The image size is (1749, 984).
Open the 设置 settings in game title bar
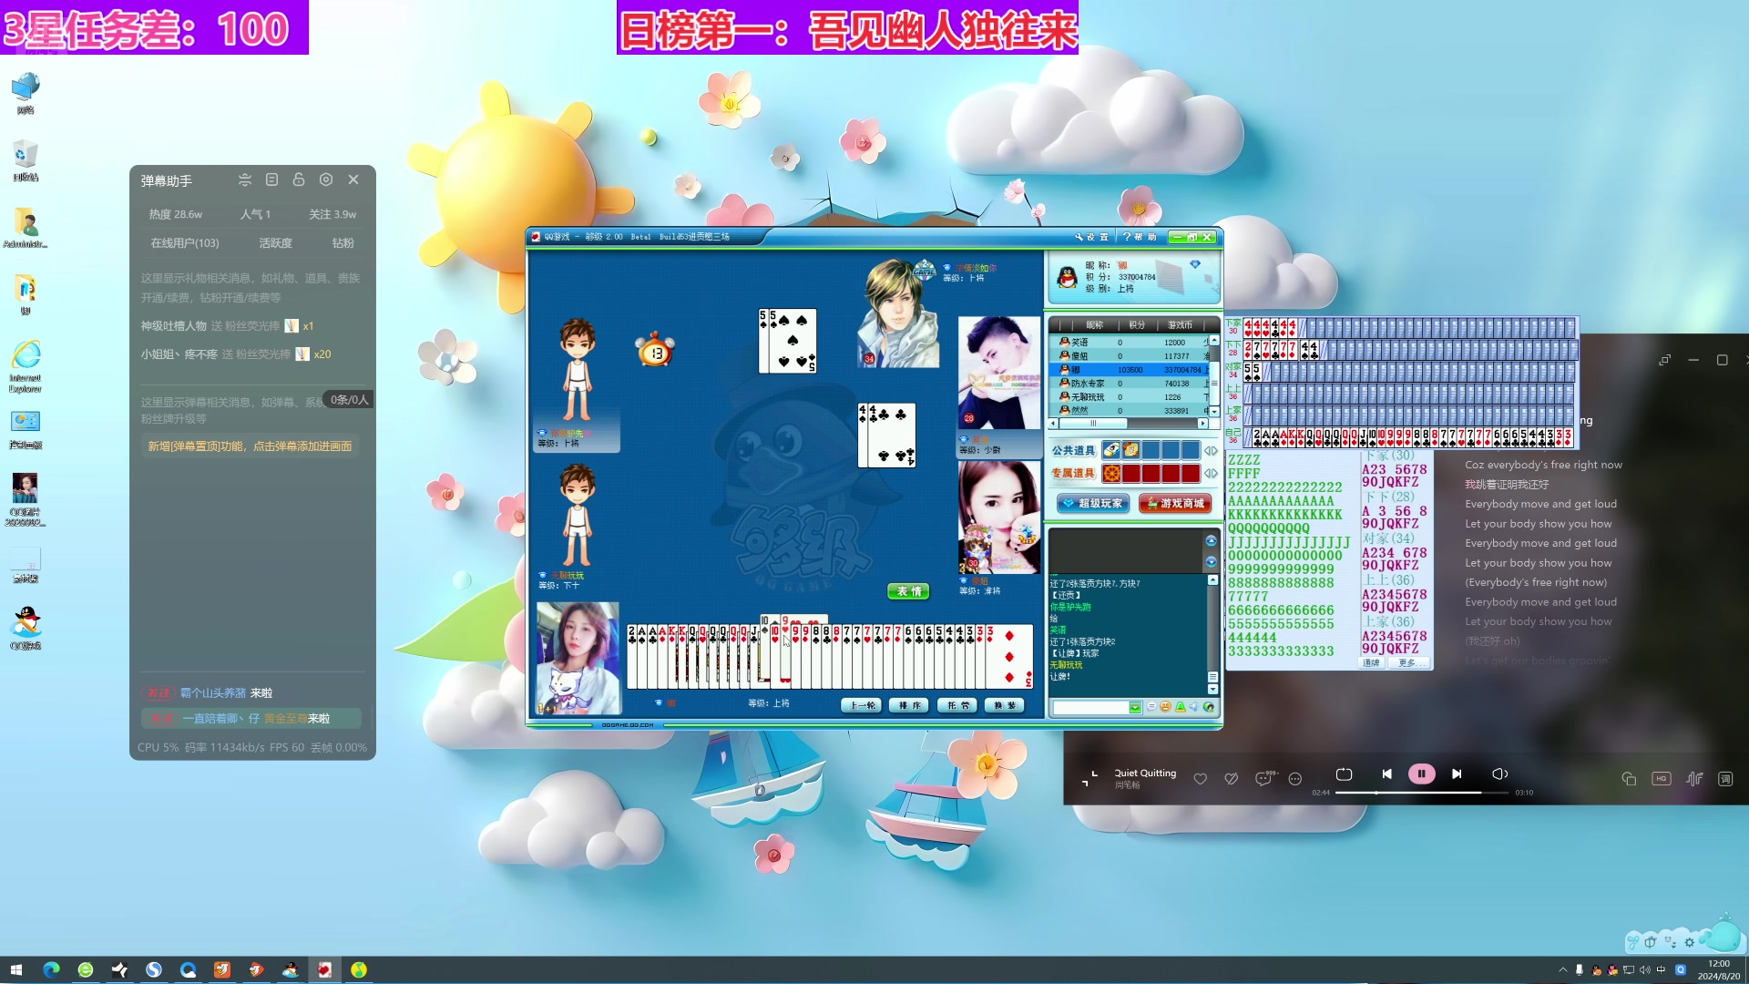coord(1091,237)
